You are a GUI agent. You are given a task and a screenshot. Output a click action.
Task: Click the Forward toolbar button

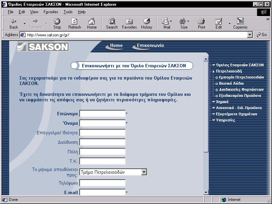[x=36, y=24]
